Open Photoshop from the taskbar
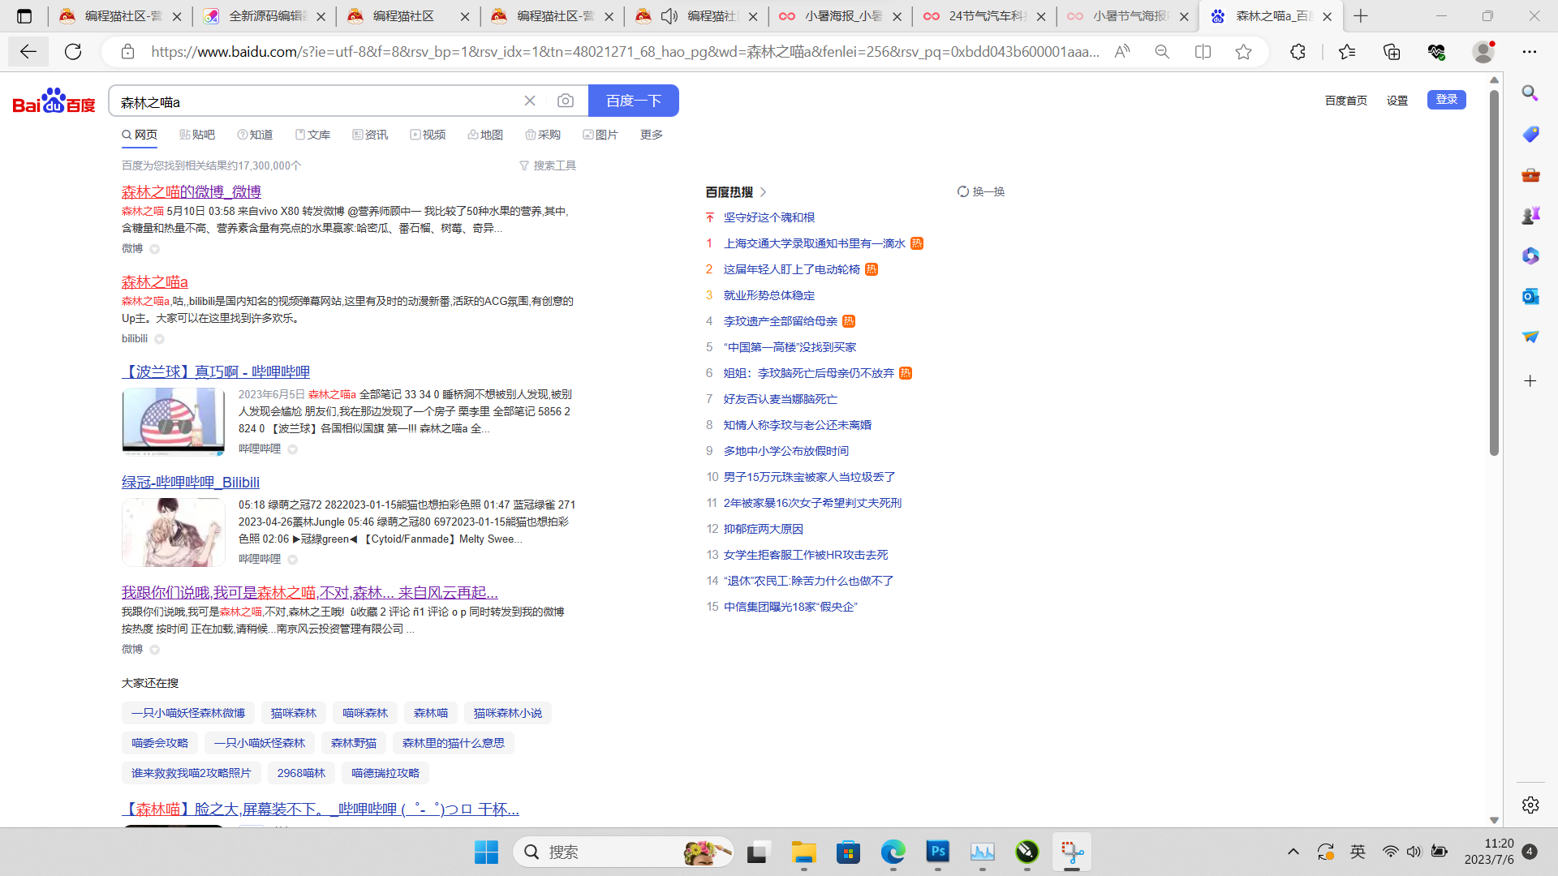Viewport: 1558px width, 876px height. click(938, 852)
